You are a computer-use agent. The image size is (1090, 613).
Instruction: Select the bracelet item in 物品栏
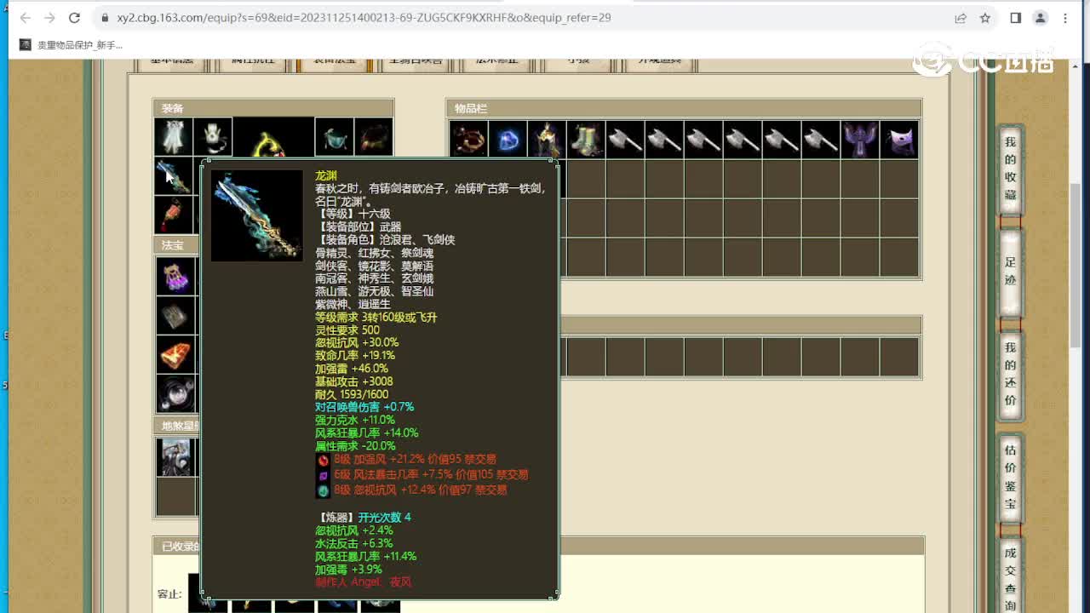468,139
